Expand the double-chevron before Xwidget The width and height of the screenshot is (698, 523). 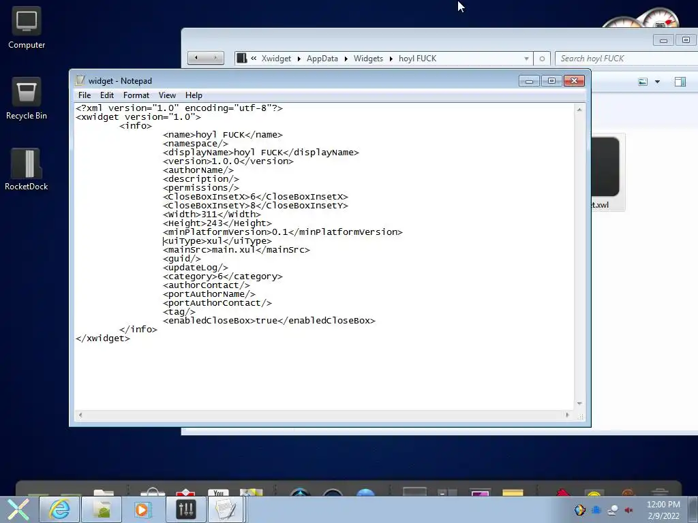pyautogui.click(x=254, y=59)
